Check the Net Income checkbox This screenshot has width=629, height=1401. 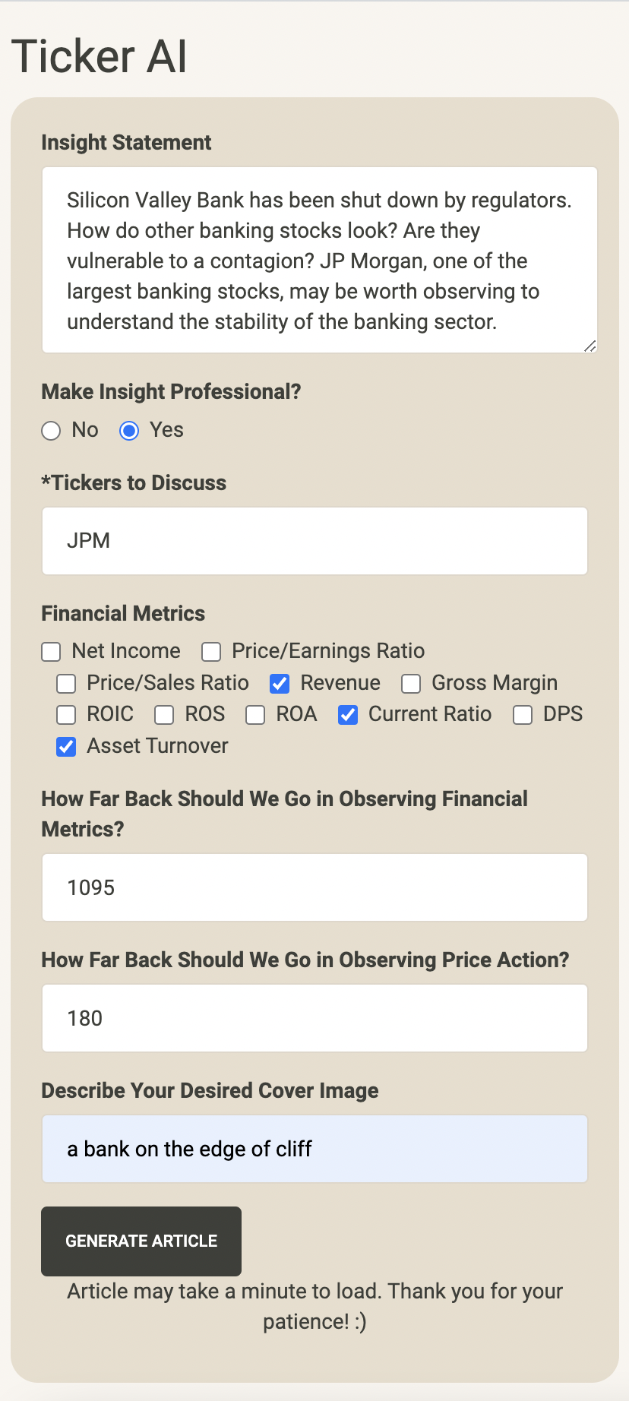tap(51, 652)
